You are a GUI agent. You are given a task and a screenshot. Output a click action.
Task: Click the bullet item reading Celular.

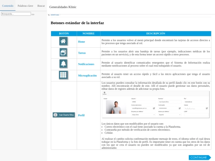coord(109,133)
